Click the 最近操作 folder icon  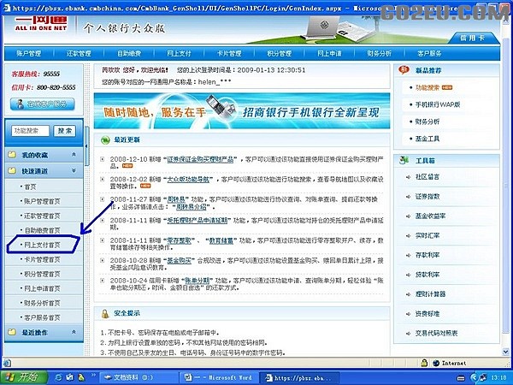pos(12,332)
